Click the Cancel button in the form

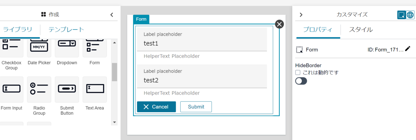point(156,107)
